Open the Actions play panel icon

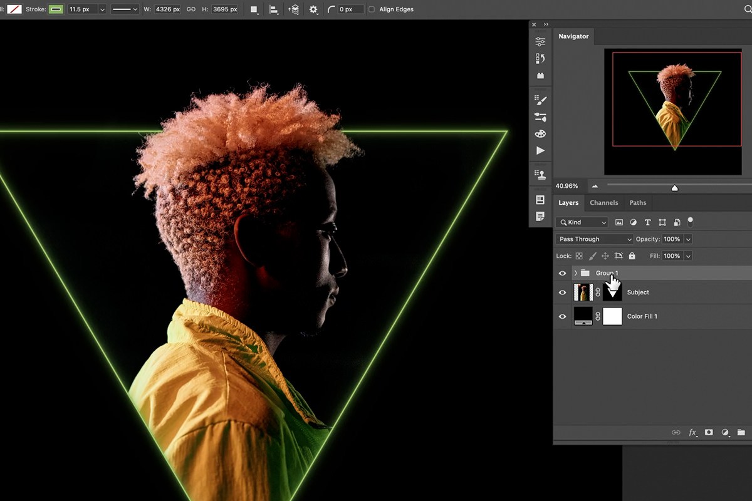[540, 150]
